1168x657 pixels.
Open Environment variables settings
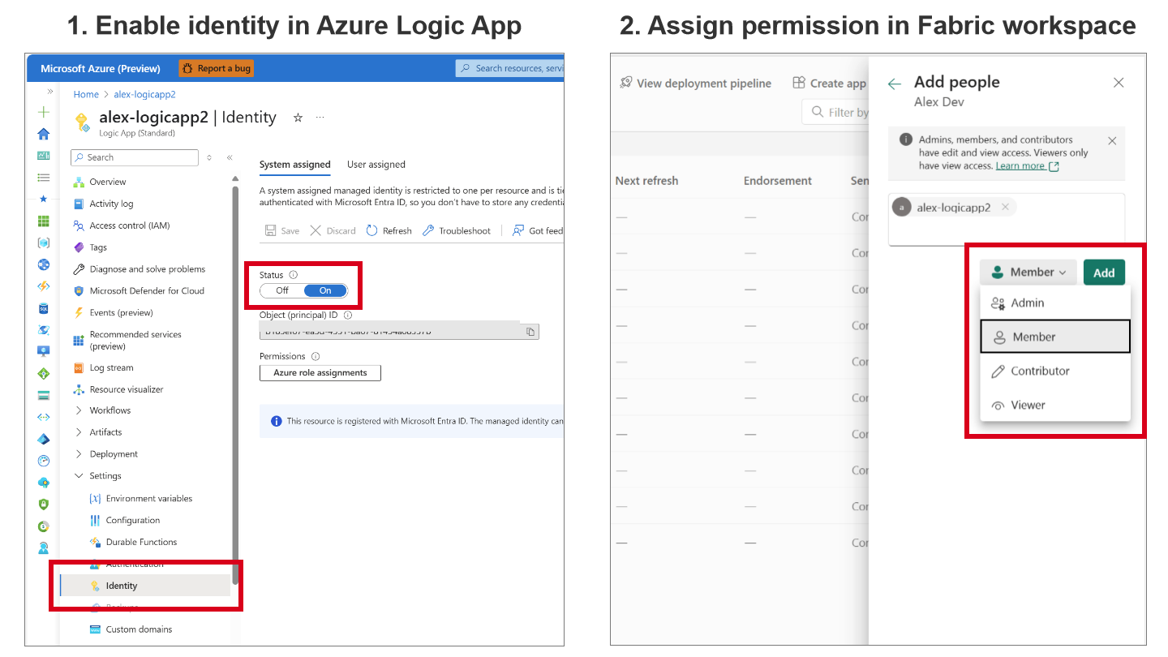(149, 499)
